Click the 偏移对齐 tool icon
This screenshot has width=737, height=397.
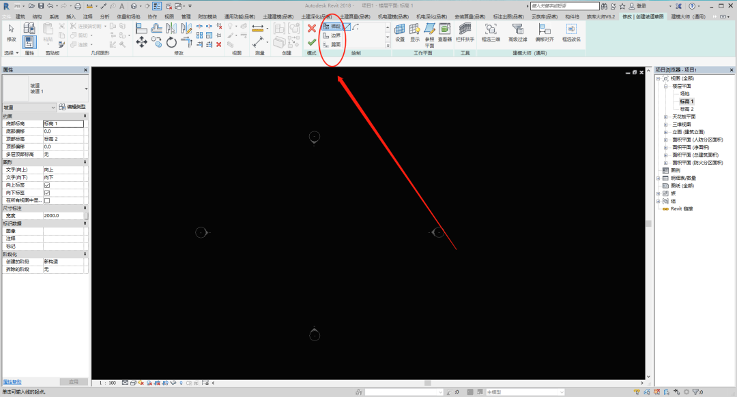545,33
